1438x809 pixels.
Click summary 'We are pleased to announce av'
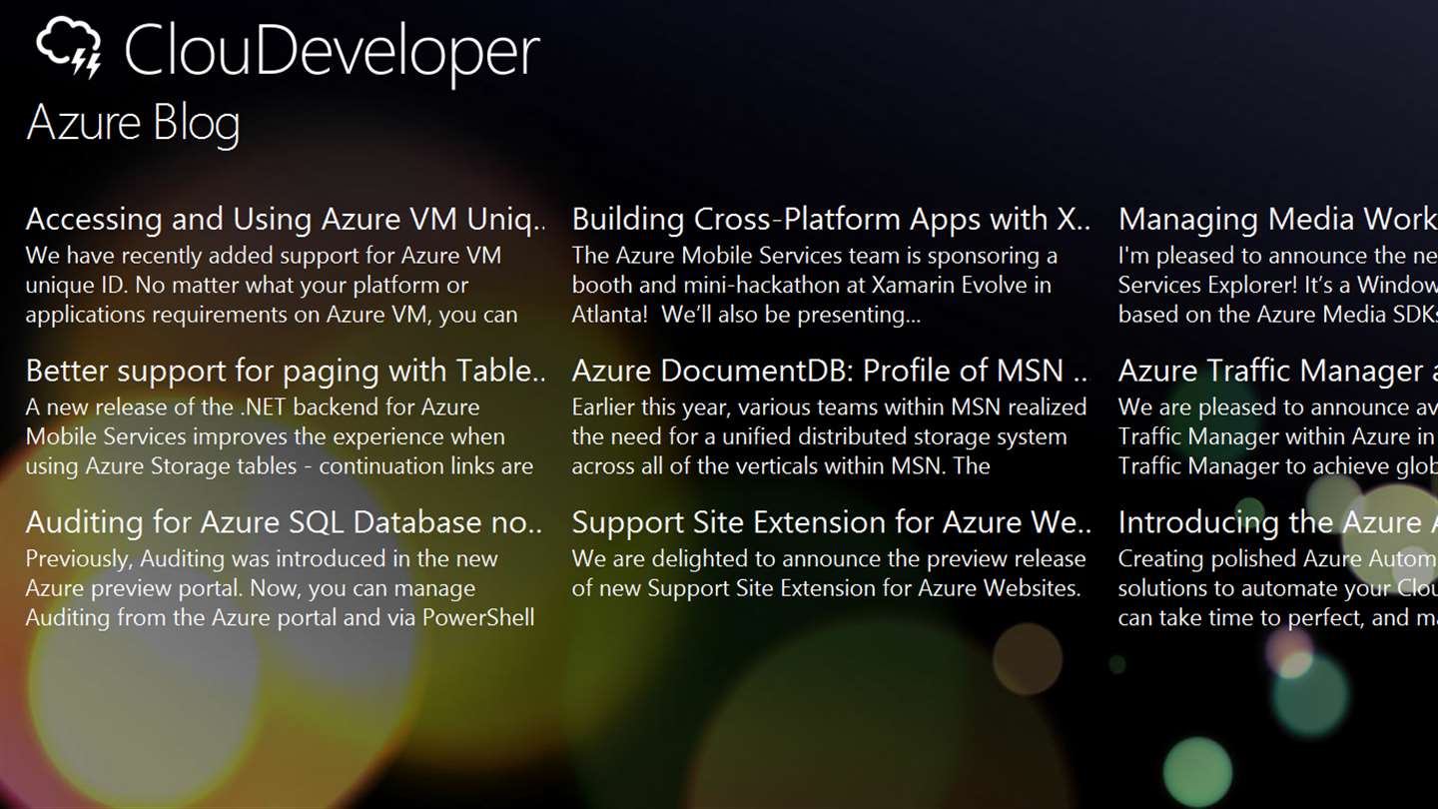[x=1278, y=407]
